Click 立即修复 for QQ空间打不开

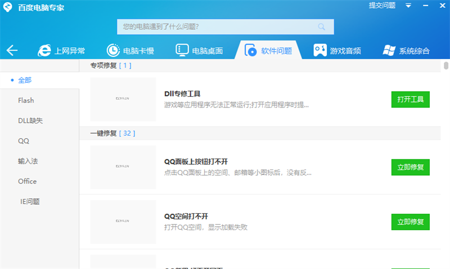click(411, 222)
